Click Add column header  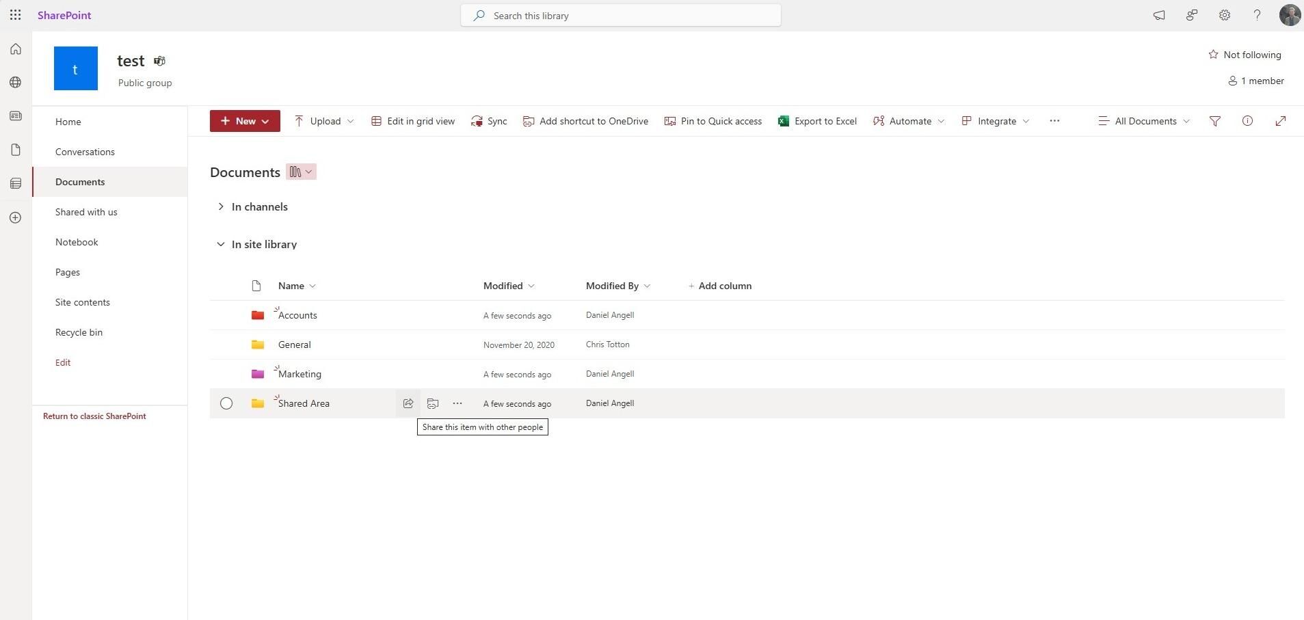pyautogui.click(x=720, y=286)
